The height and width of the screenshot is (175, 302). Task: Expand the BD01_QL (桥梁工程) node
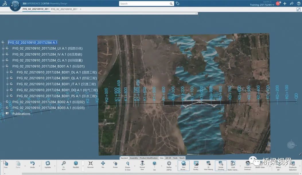(7, 78)
